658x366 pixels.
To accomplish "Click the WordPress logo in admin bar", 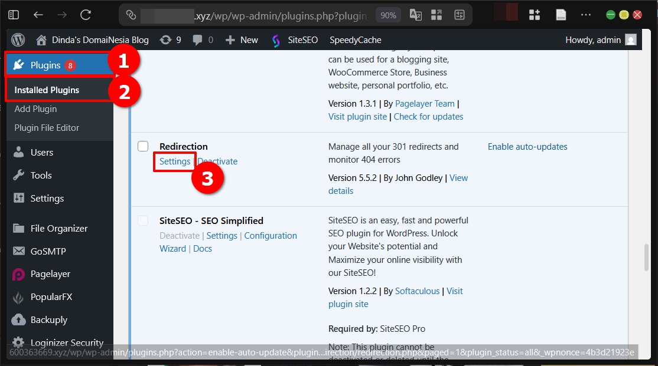I will coord(17,39).
